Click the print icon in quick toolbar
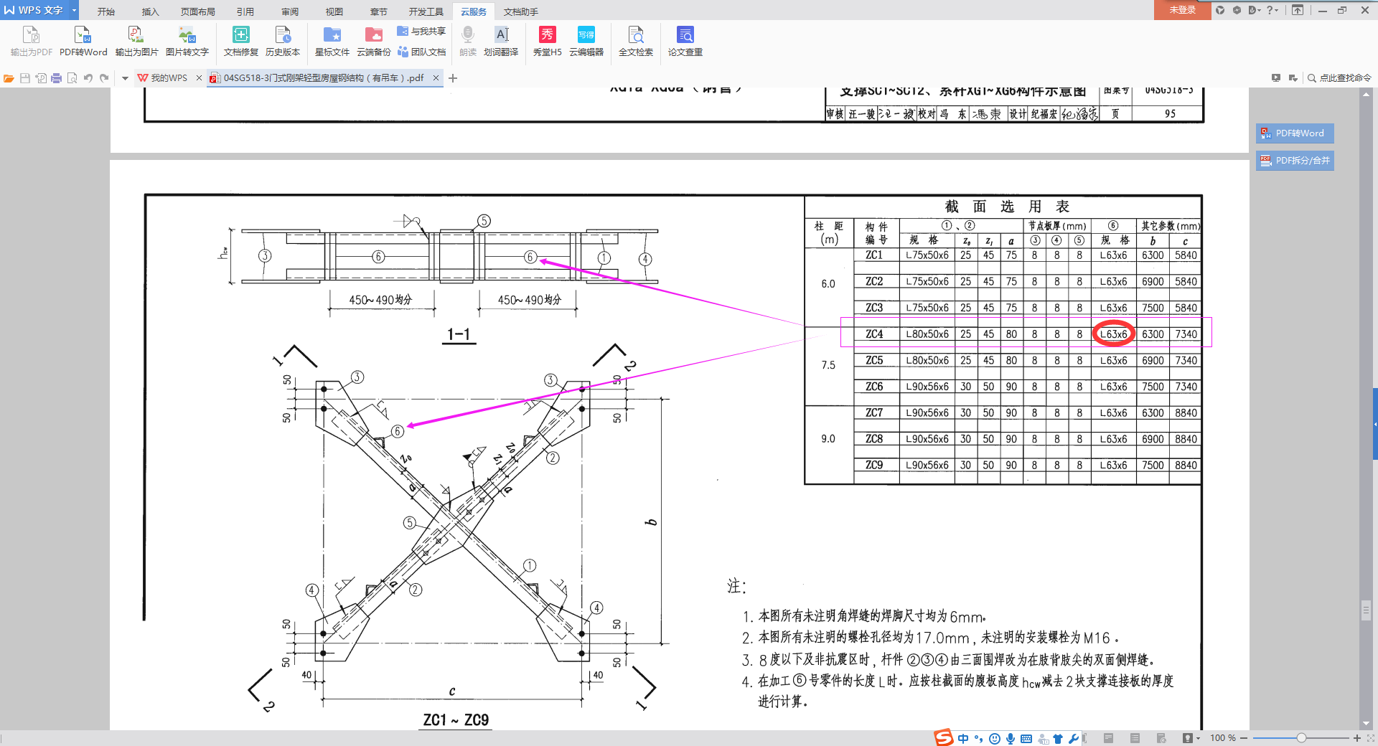The image size is (1378, 746). [57, 78]
